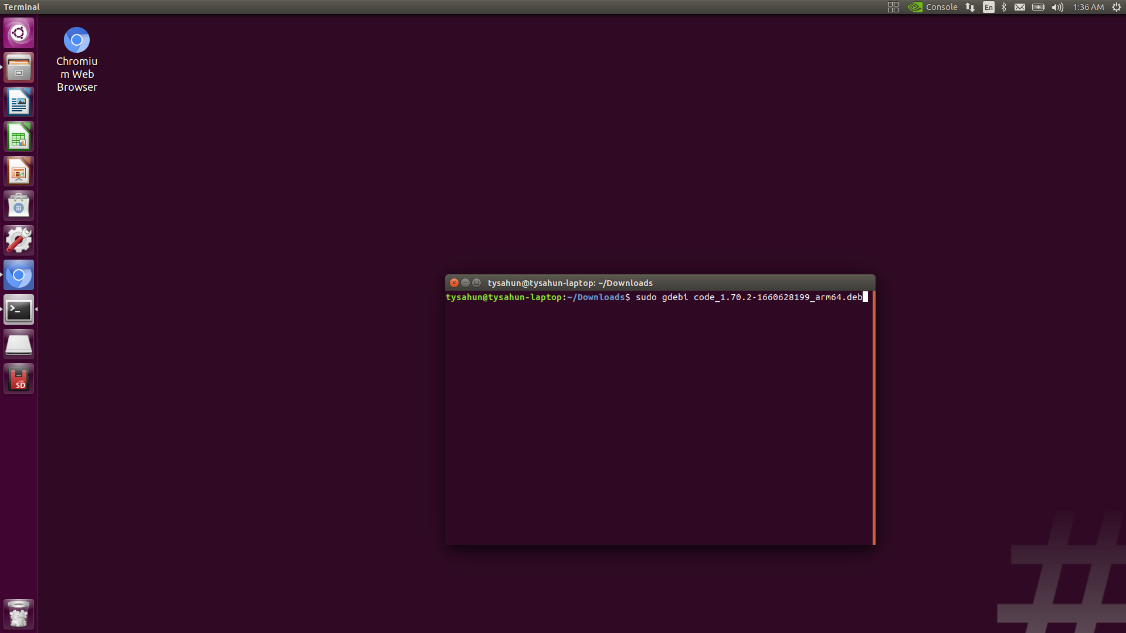The image size is (1126, 633).
Task: Launch LibreOffice Calc from the launcher
Action: click(19, 136)
